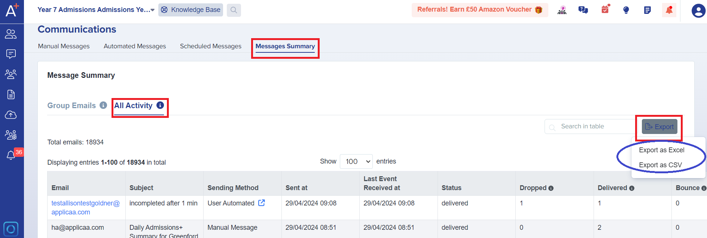Open the two-person applicants sidebar icon
The width and height of the screenshot is (707, 238).
11,34
